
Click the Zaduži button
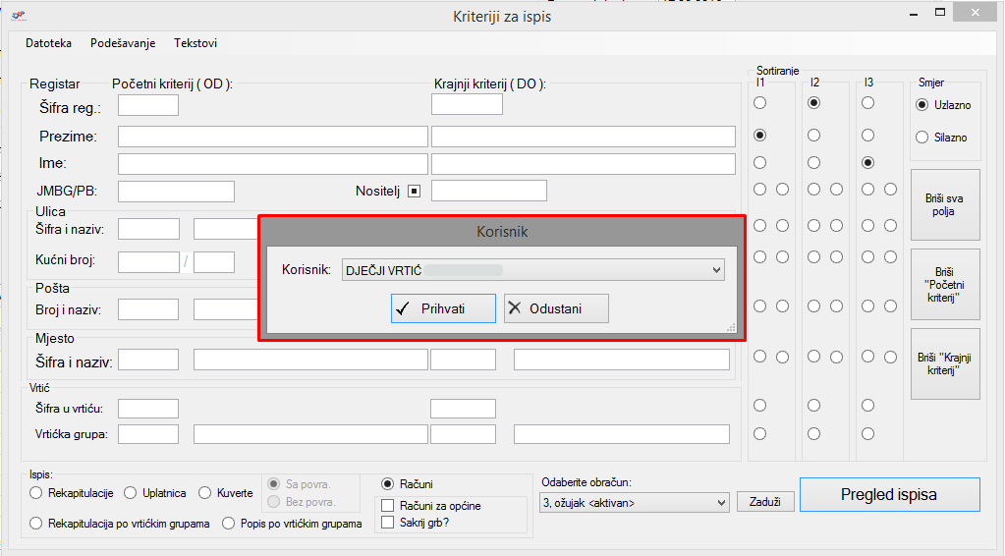pos(759,503)
